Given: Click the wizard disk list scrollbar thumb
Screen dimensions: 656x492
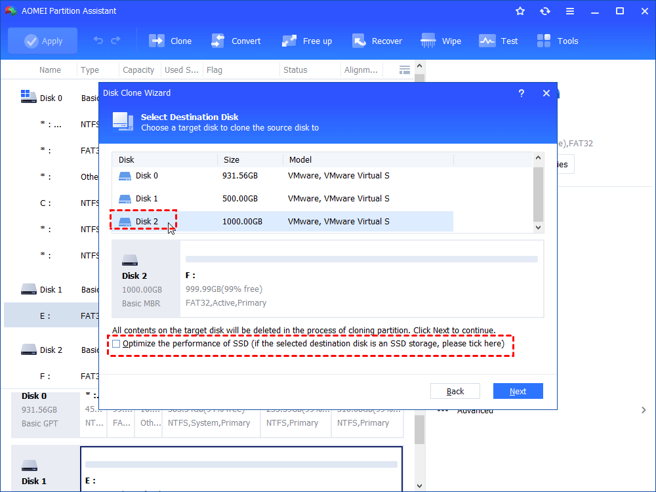Looking at the screenshot, I should coord(538,194).
